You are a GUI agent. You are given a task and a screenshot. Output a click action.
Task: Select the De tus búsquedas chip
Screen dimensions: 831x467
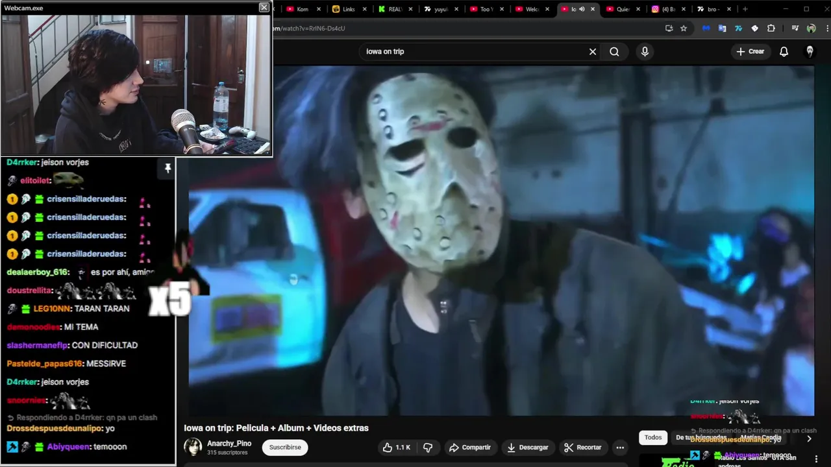(x=701, y=438)
